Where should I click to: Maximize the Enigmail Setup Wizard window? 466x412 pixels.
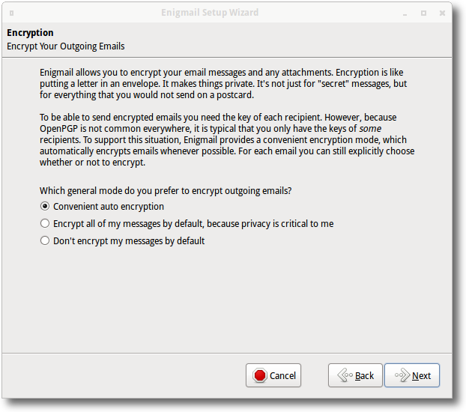423,13
